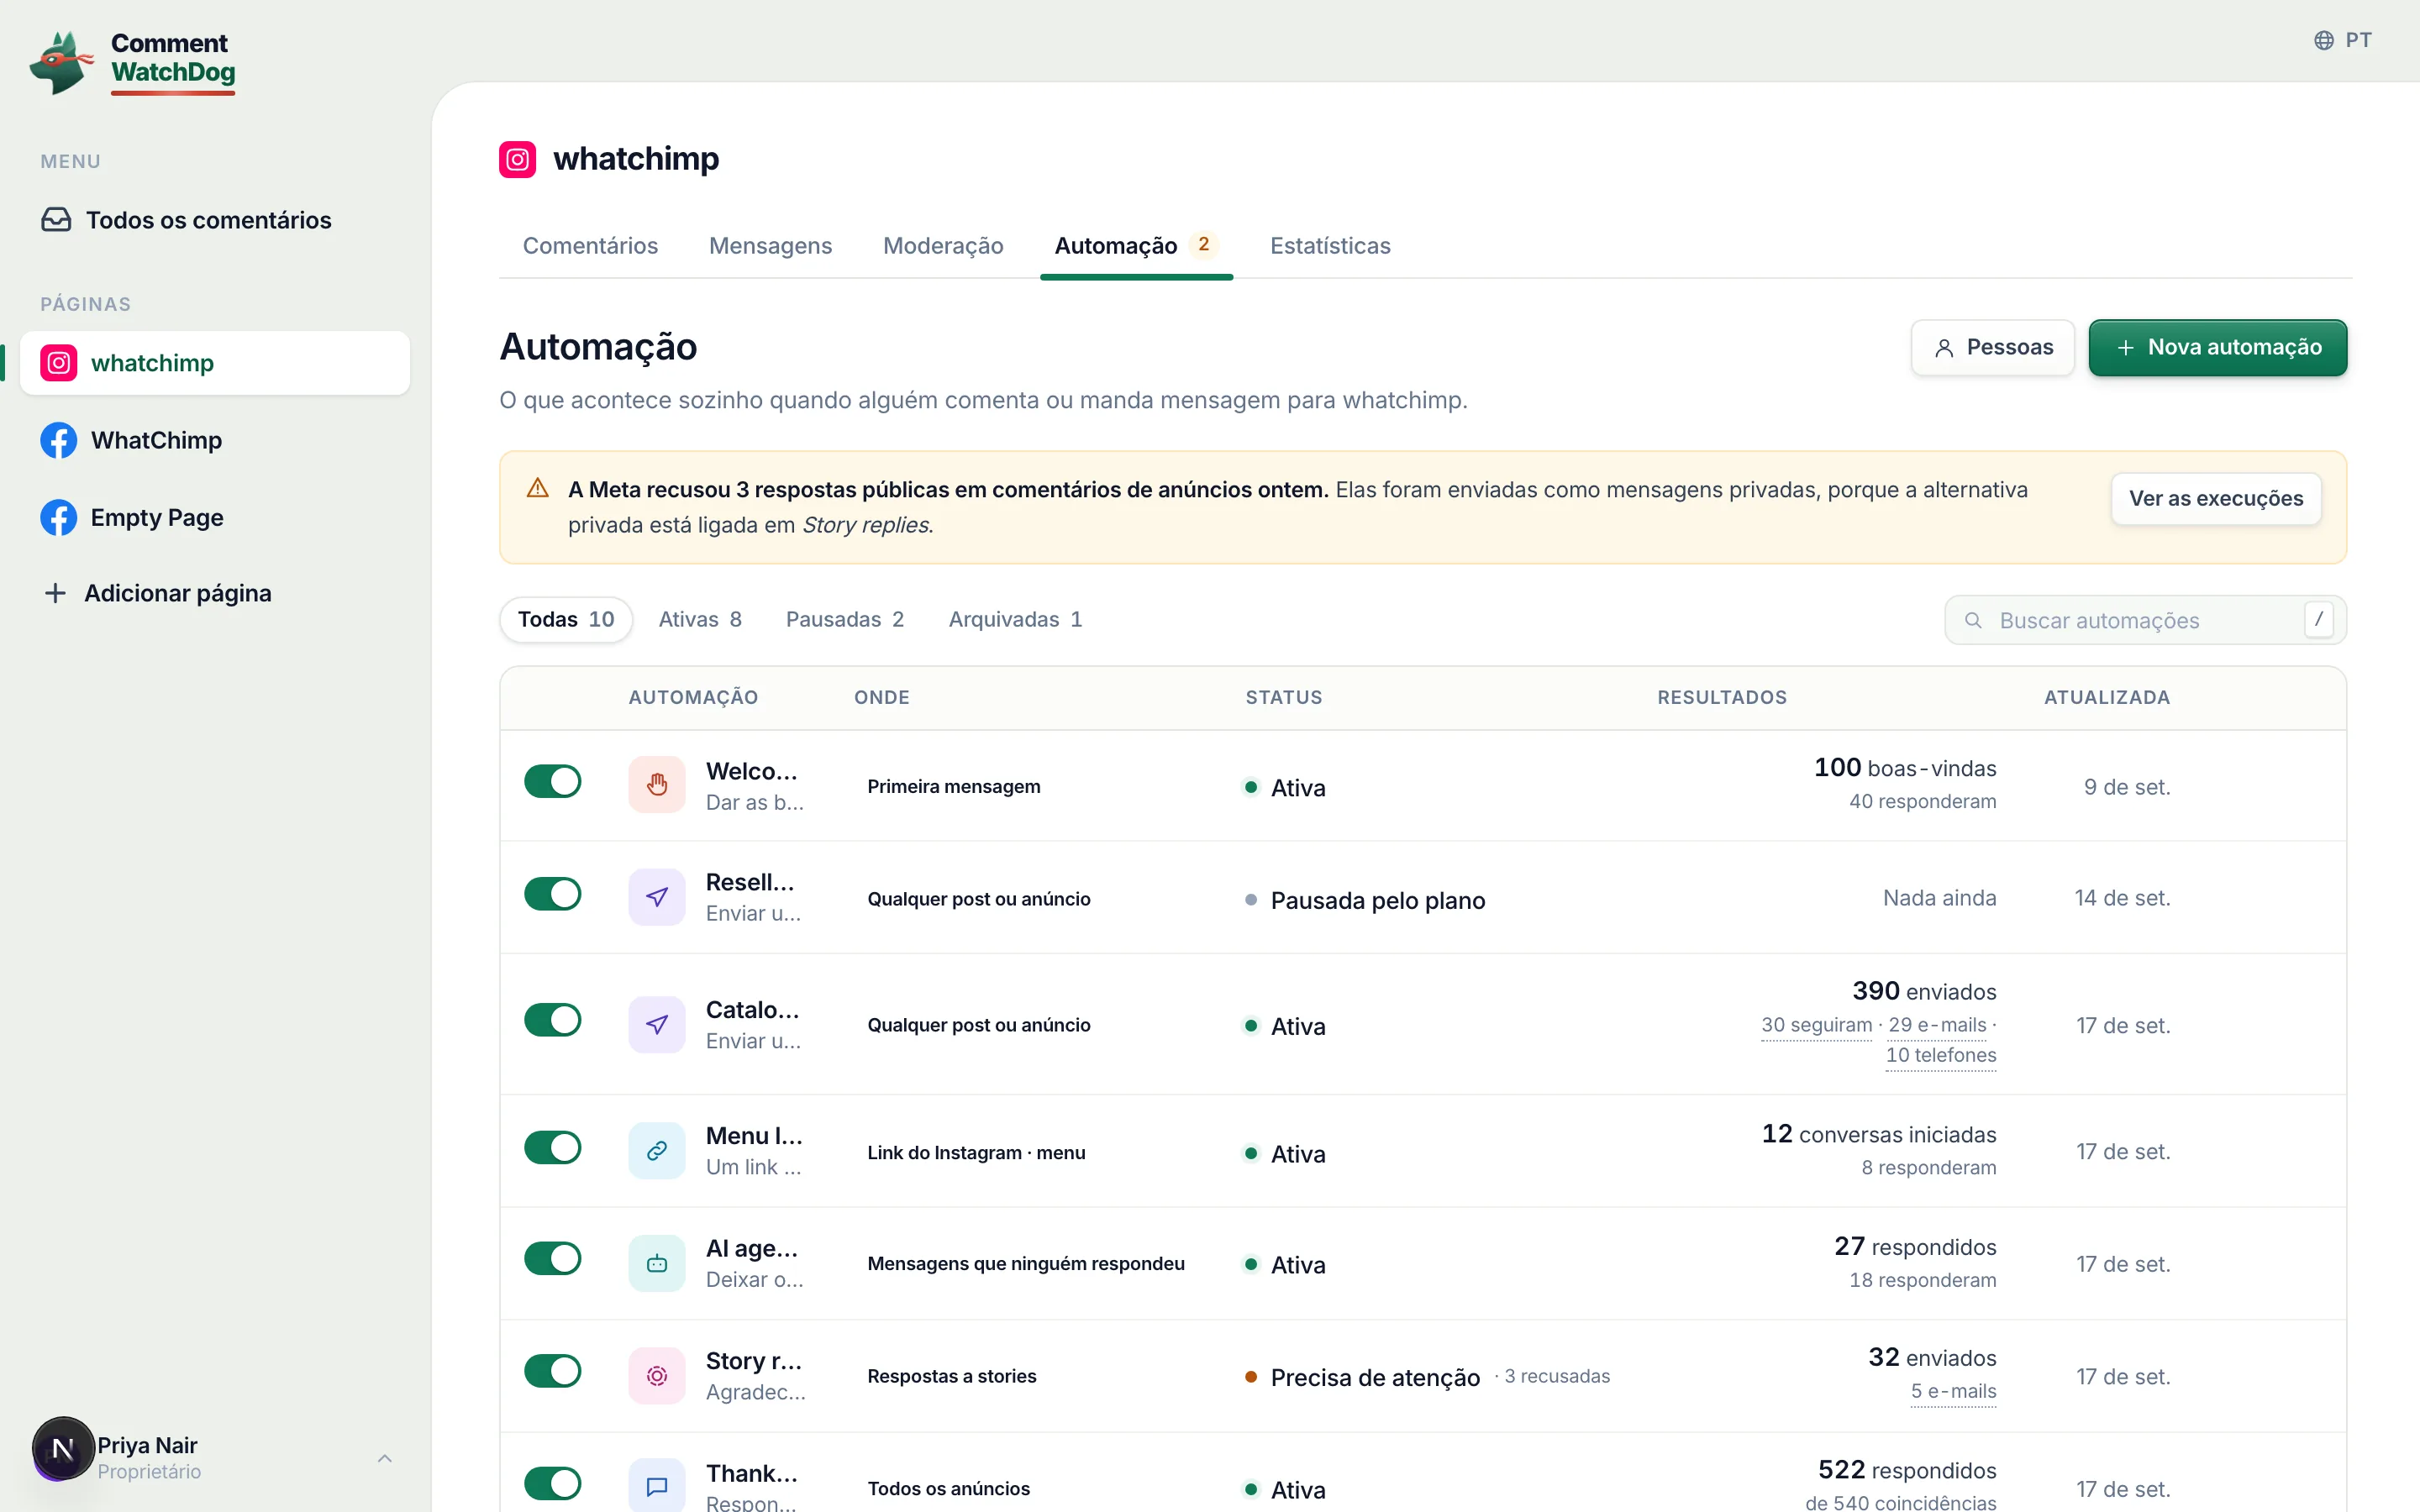Viewport: 2420px width, 1512px height.
Task: Toggle the Resell... automation switch
Action: tap(553, 894)
